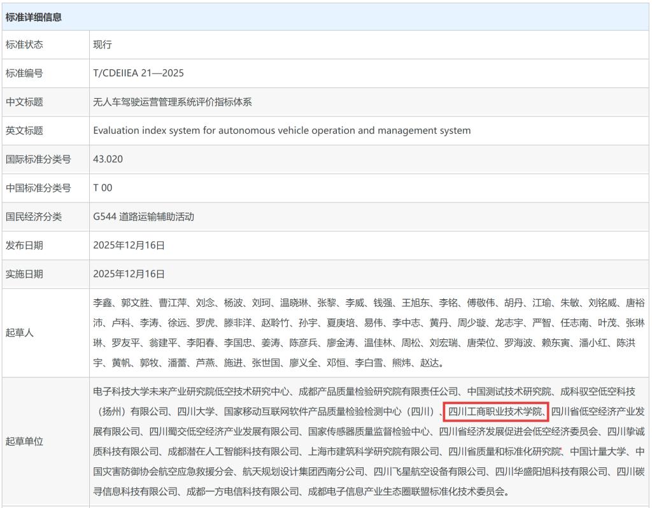This screenshot has width=652, height=508.
Task: Click the standard number T/CDEIIEA 21—2025
Action: (x=138, y=73)
